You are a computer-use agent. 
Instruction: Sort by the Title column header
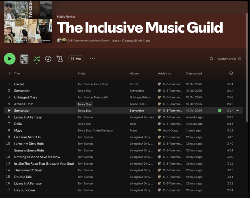pyautogui.click(x=17, y=74)
